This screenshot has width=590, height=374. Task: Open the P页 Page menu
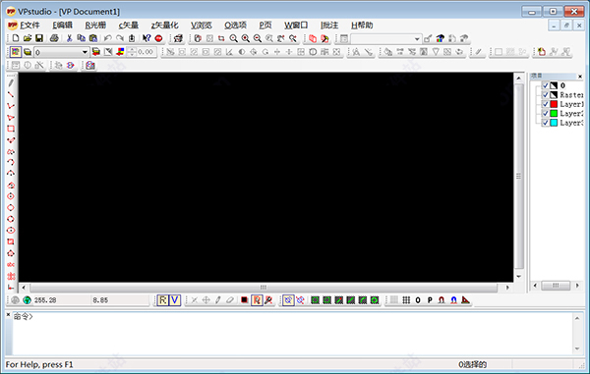[265, 26]
